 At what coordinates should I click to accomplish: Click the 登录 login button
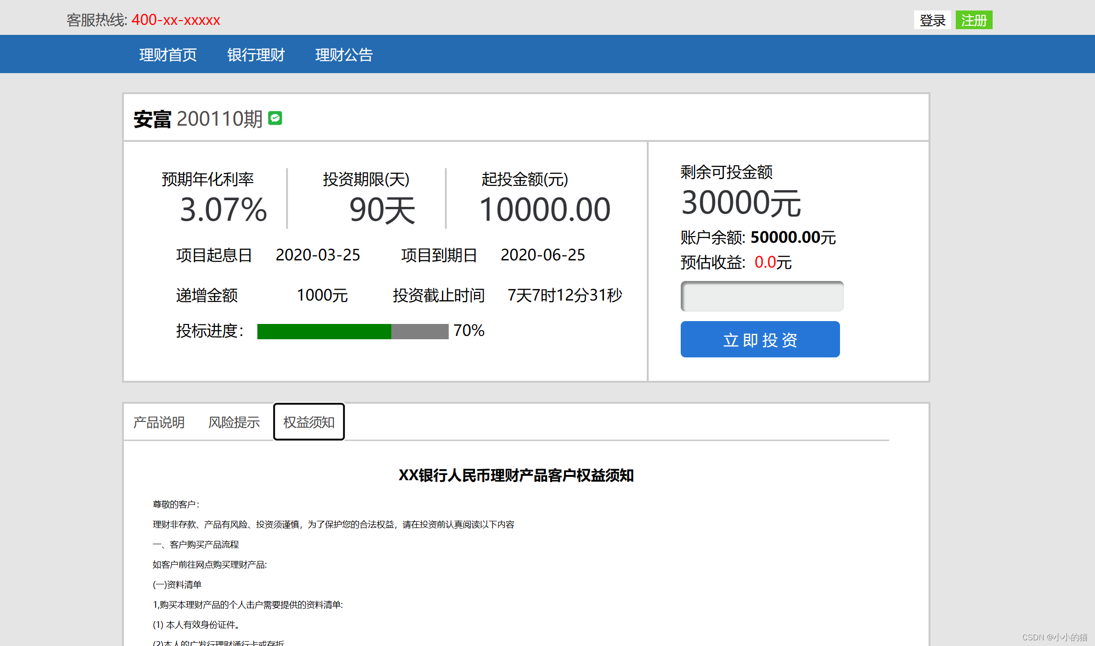pos(932,20)
